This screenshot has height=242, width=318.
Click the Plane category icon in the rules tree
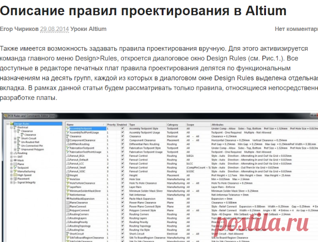[15, 164]
